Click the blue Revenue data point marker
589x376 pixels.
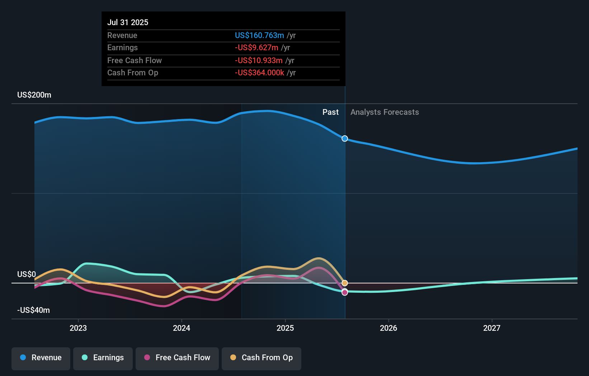click(x=345, y=138)
